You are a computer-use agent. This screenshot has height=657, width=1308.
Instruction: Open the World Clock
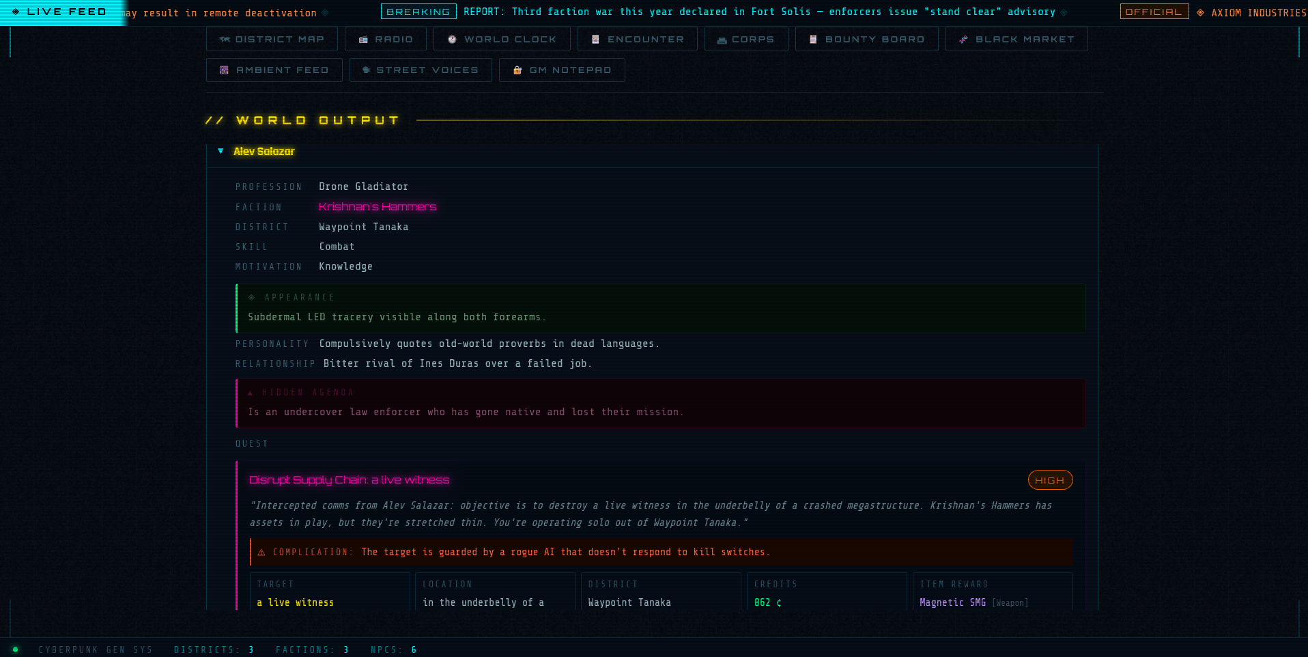[502, 40]
